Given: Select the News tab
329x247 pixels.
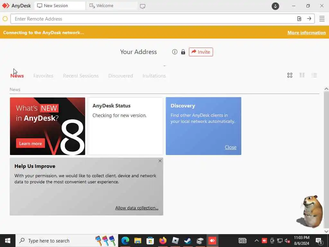Looking at the screenshot, I should coord(17,76).
